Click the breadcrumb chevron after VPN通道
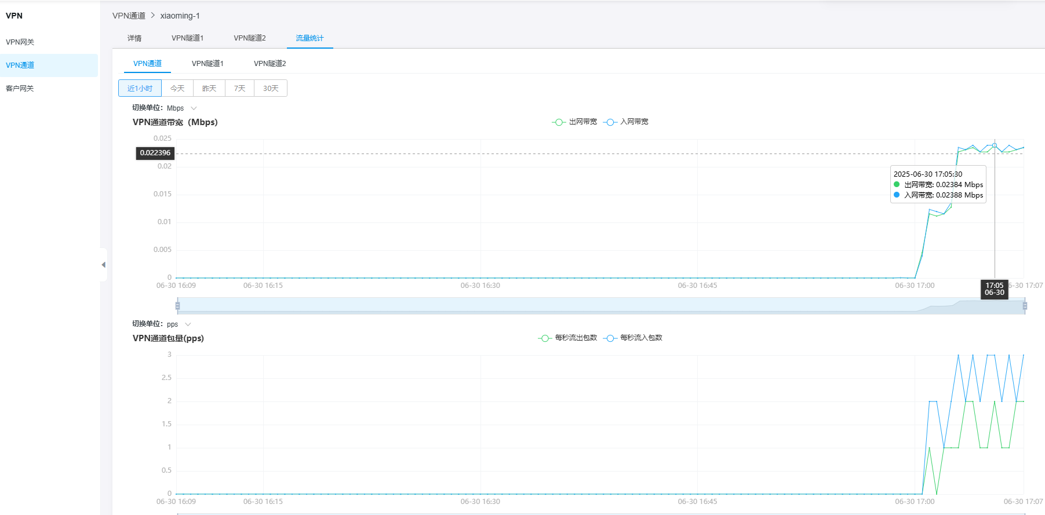 tap(153, 16)
